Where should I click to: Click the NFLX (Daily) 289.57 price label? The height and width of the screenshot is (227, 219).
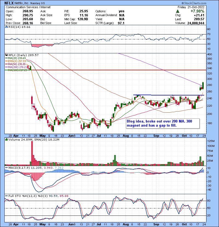point(24,55)
